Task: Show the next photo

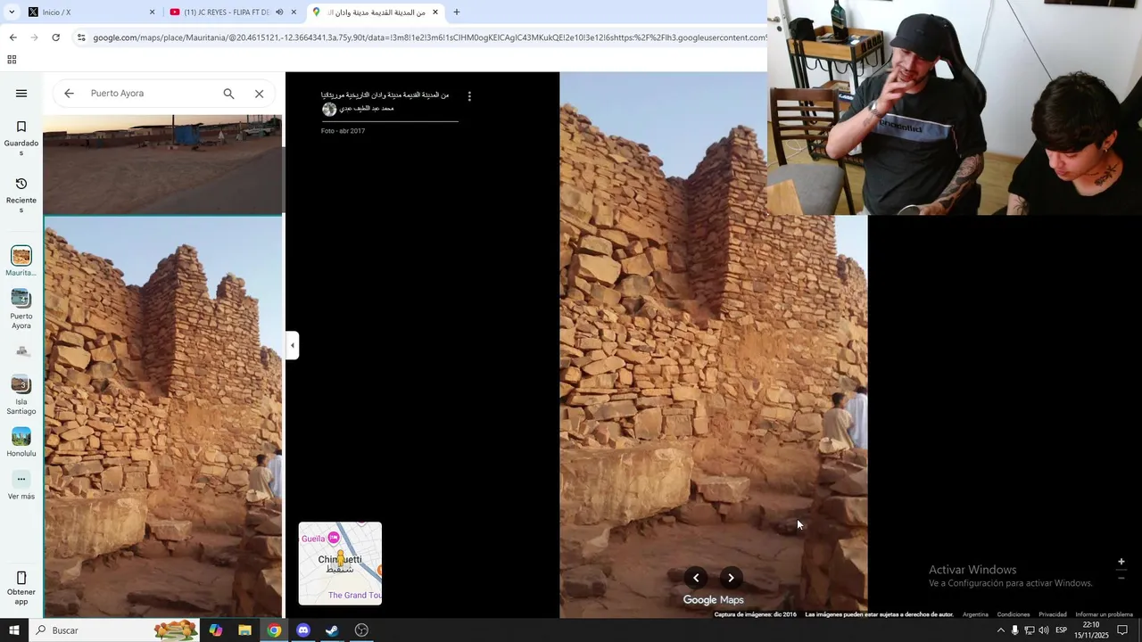Action: tap(731, 578)
